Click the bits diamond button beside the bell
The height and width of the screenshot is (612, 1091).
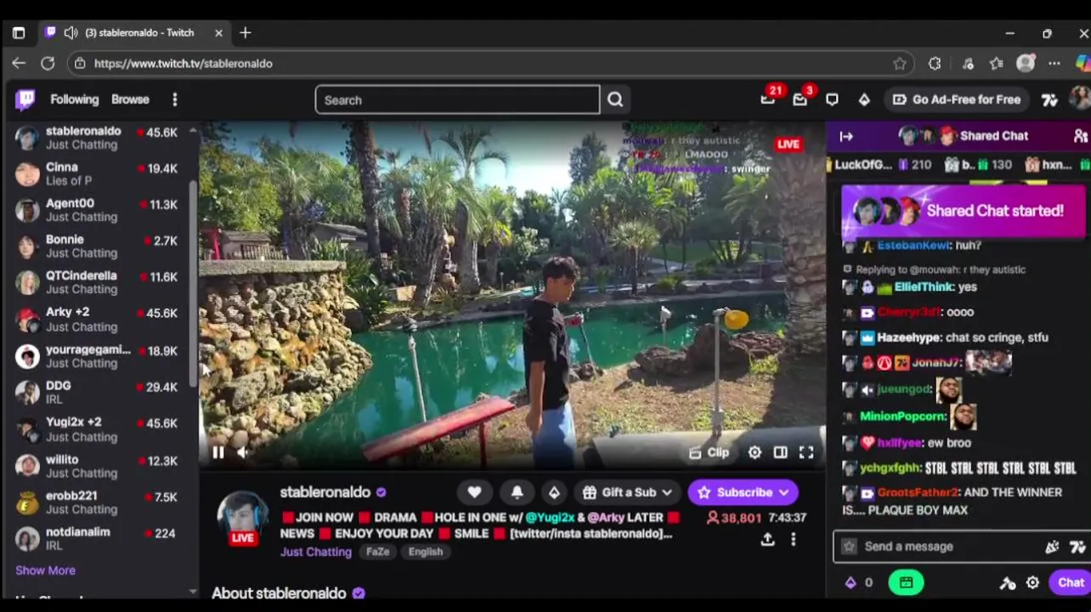(x=554, y=492)
